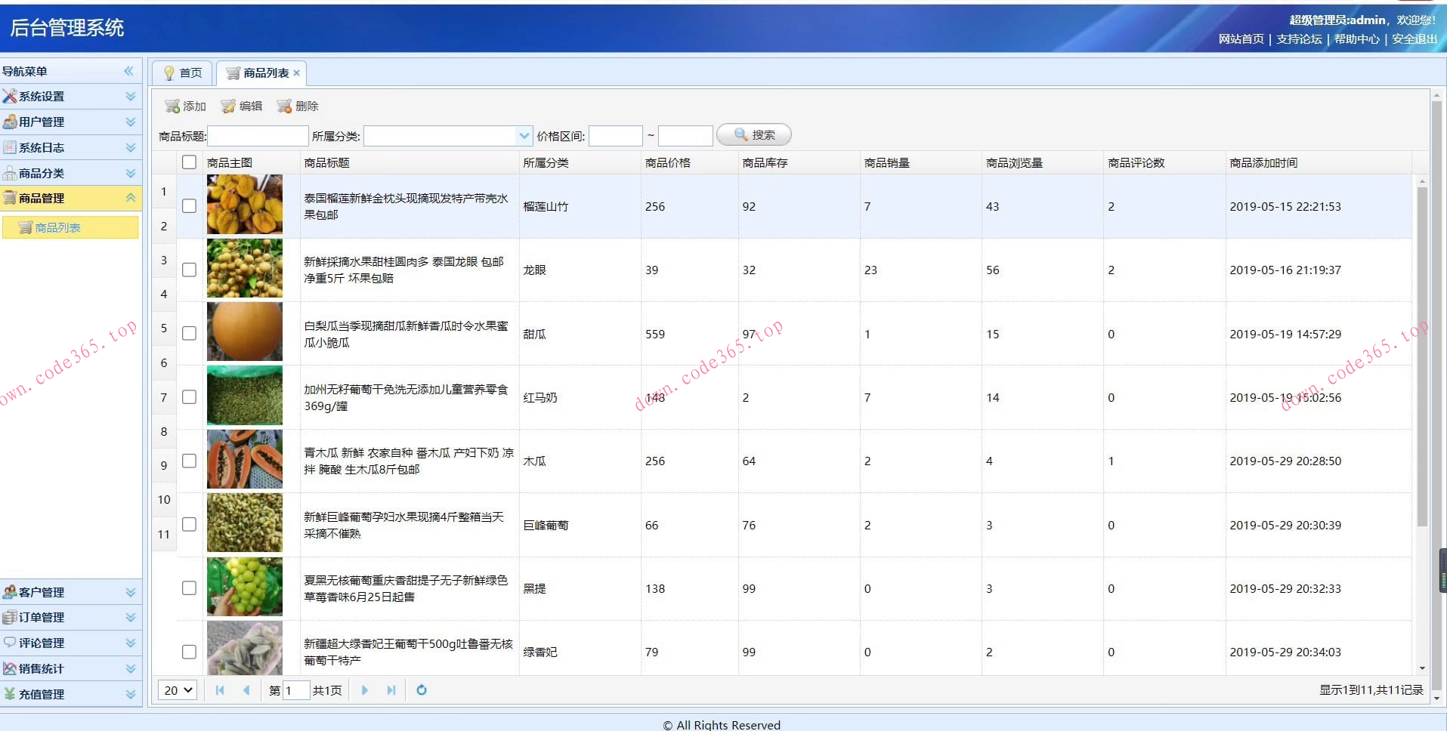This screenshot has width=1447, height=731.
Task: Click the 安全退出 logout link
Action: [x=1414, y=39]
